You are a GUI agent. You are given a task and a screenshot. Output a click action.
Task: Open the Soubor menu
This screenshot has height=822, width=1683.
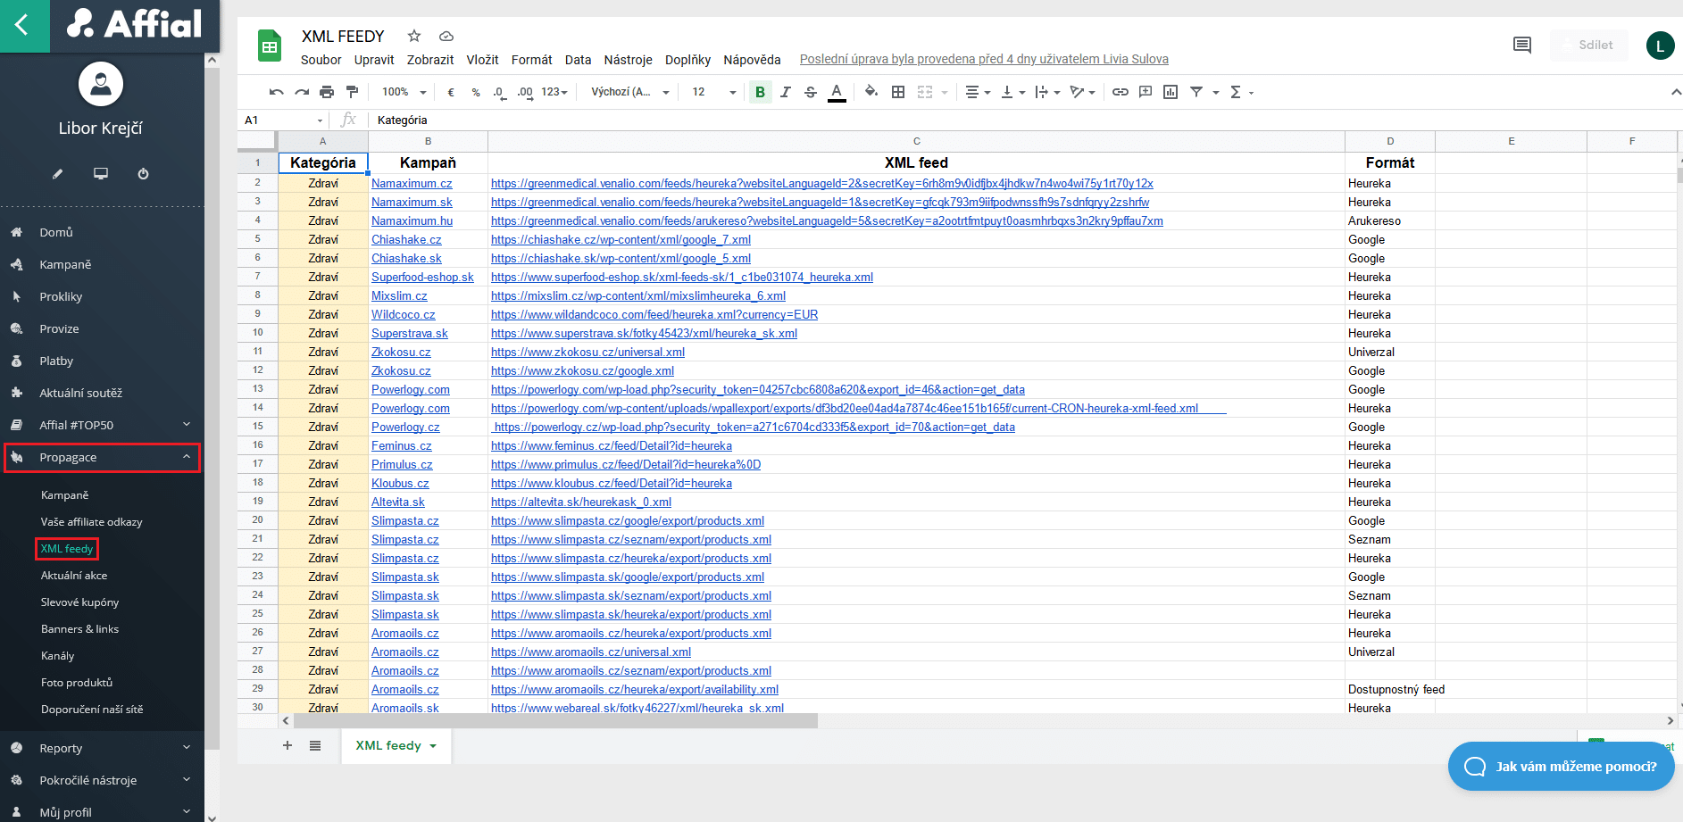(321, 60)
